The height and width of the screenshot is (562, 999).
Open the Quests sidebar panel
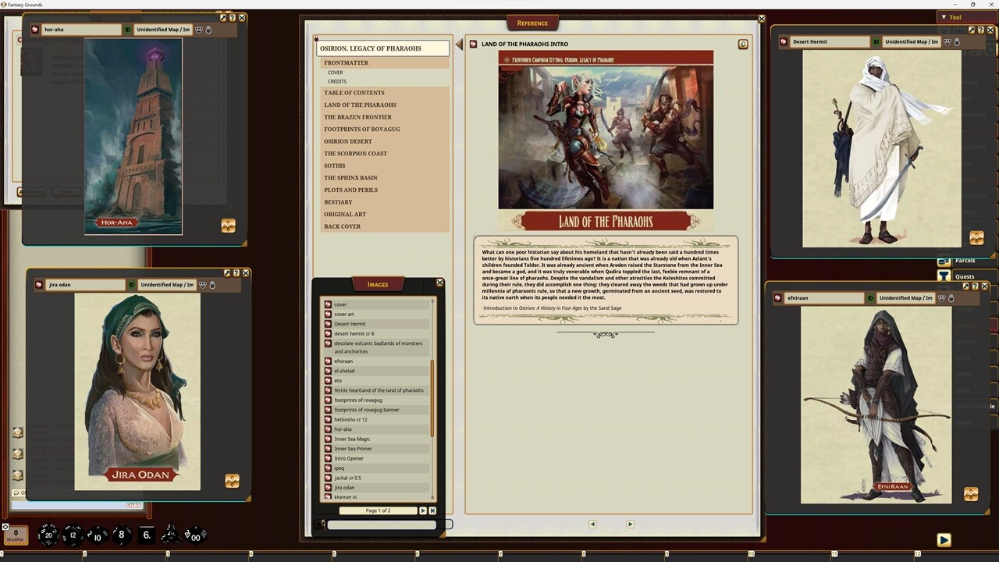pos(965,276)
